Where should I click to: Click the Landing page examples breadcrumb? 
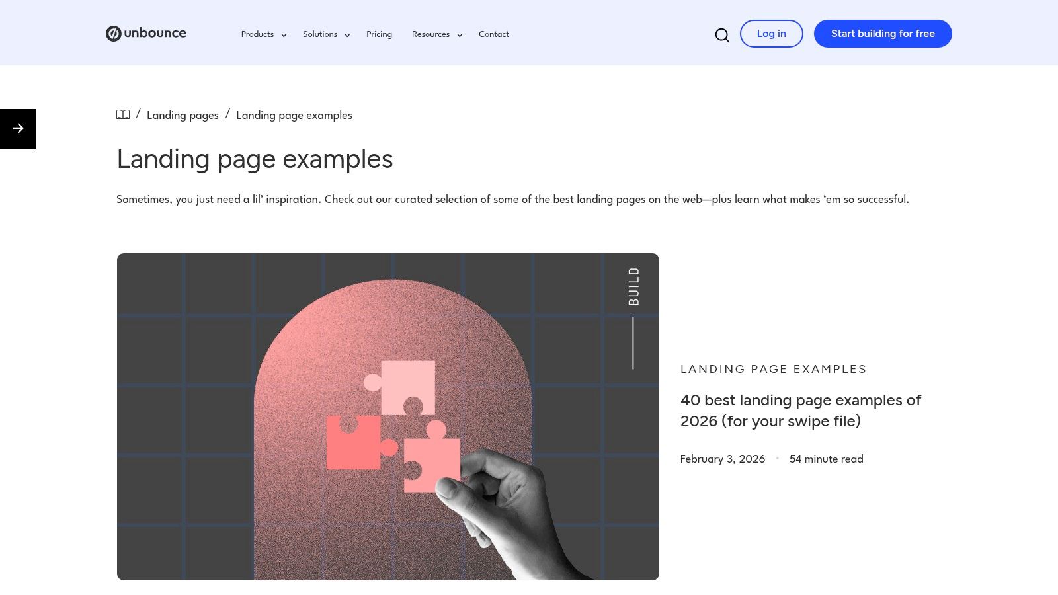(294, 115)
